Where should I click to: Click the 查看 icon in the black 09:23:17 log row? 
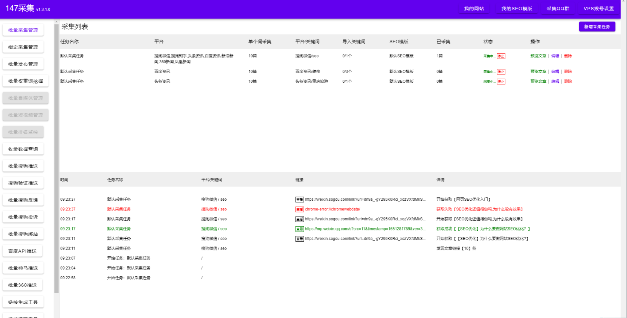(x=299, y=219)
